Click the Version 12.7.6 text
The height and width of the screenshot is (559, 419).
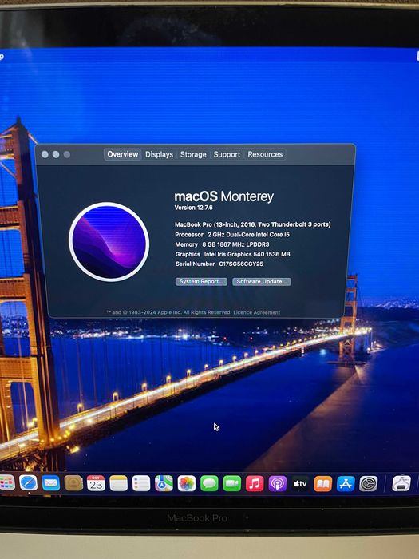193,208
